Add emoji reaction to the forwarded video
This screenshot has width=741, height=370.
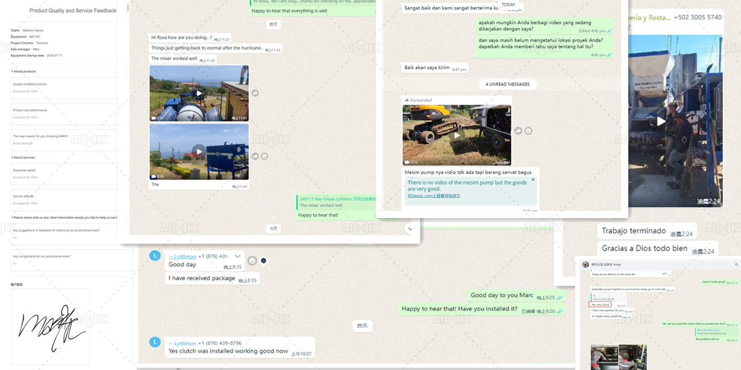(x=528, y=130)
